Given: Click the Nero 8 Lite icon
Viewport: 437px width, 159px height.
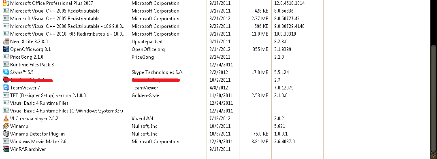Looking at the screenshot, I should [6, 42].
